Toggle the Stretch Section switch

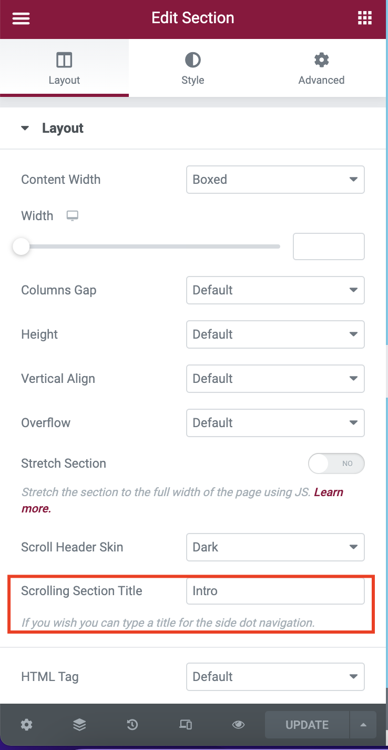click(x=336, y=463)
